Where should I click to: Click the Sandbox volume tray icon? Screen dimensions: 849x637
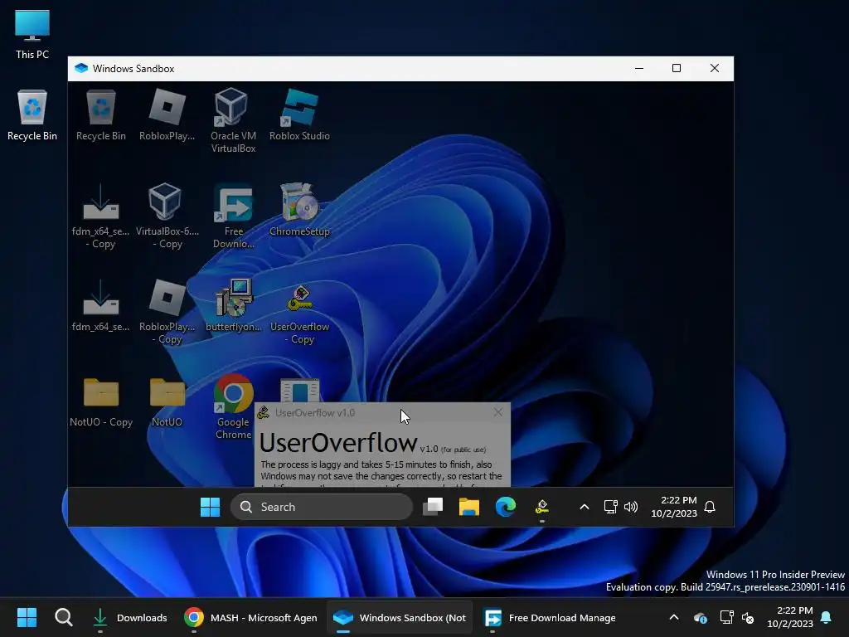click(631, 507)
